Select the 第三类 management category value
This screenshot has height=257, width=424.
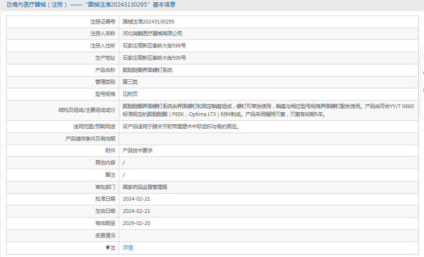pos(130,82)
